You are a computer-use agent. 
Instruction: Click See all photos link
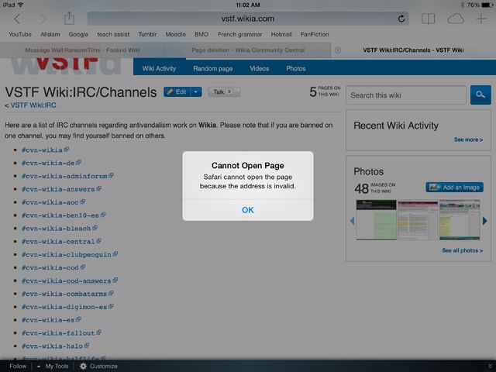coord(462,250)
